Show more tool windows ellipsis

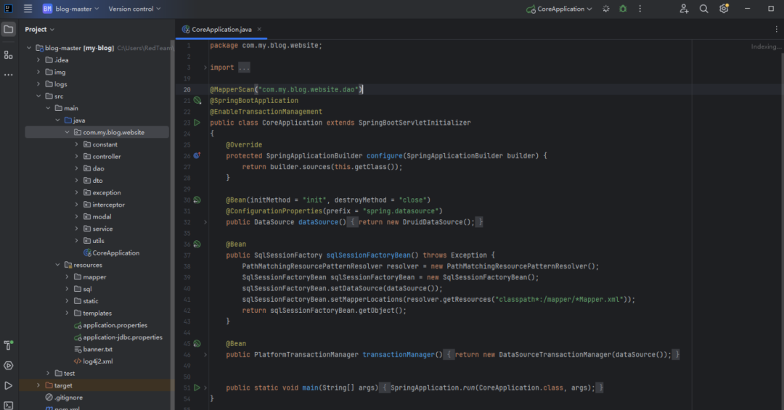click(x=9, y=75)
